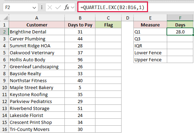Open the Name Box dropdown arrow
The height and width of the screenshot is (133, 194).
pyautogui.click(x=34, y=8)
